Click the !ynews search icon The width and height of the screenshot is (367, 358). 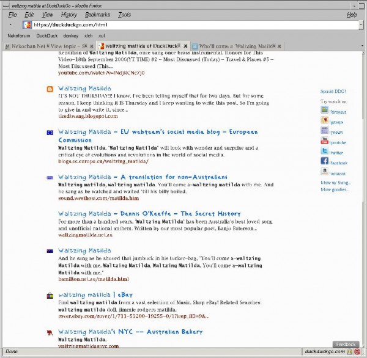point(324,131)
